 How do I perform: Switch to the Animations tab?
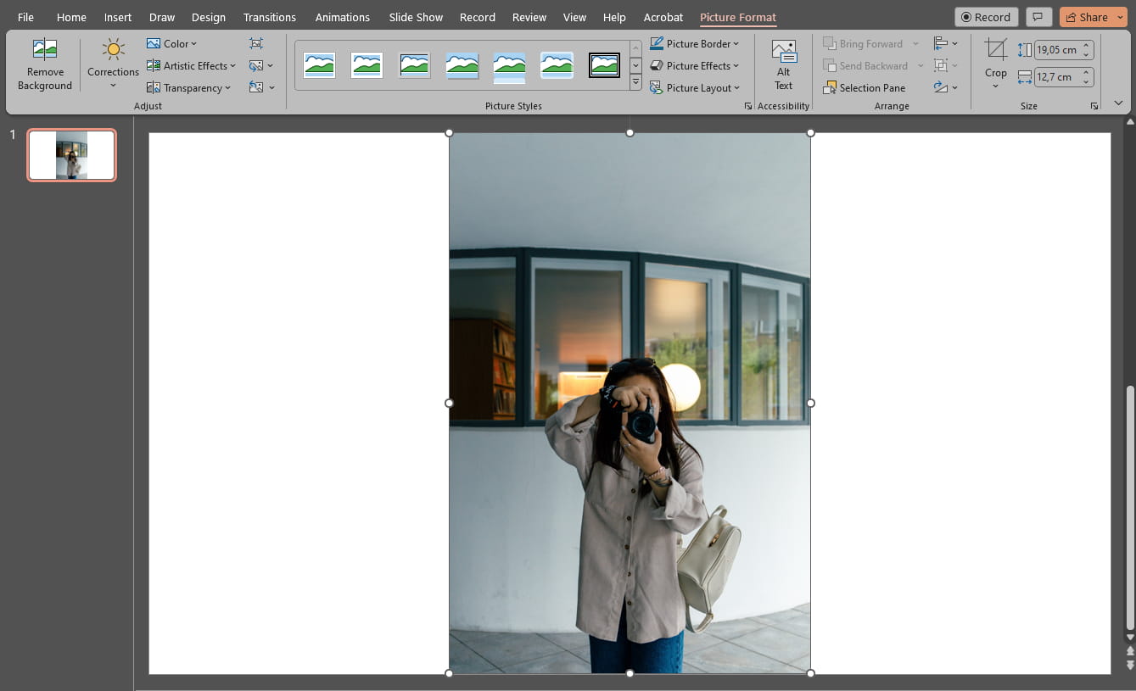tap(343, 17)
